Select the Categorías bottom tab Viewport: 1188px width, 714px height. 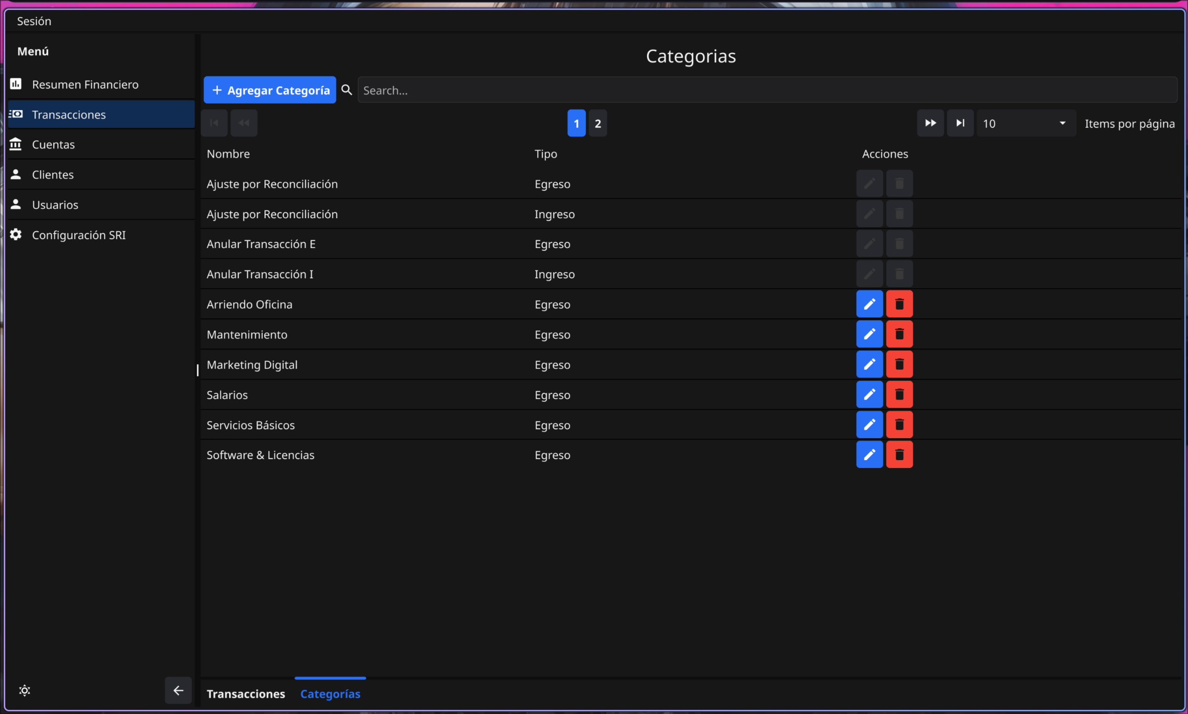coord(330,694)
